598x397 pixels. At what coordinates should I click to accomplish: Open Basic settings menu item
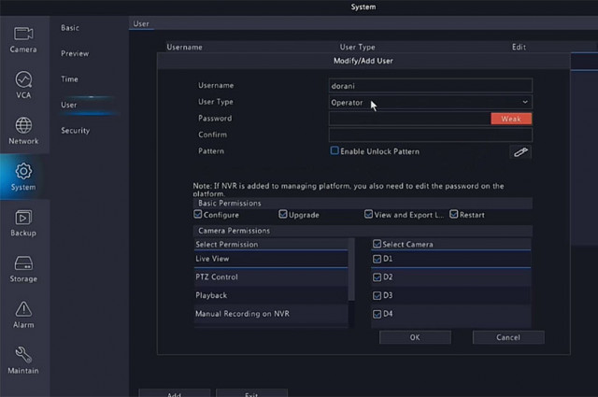[x=70, y=28]
